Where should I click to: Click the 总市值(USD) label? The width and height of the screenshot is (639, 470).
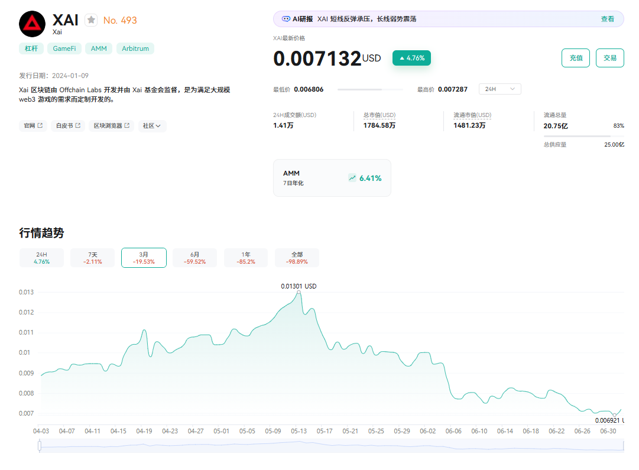379,115
